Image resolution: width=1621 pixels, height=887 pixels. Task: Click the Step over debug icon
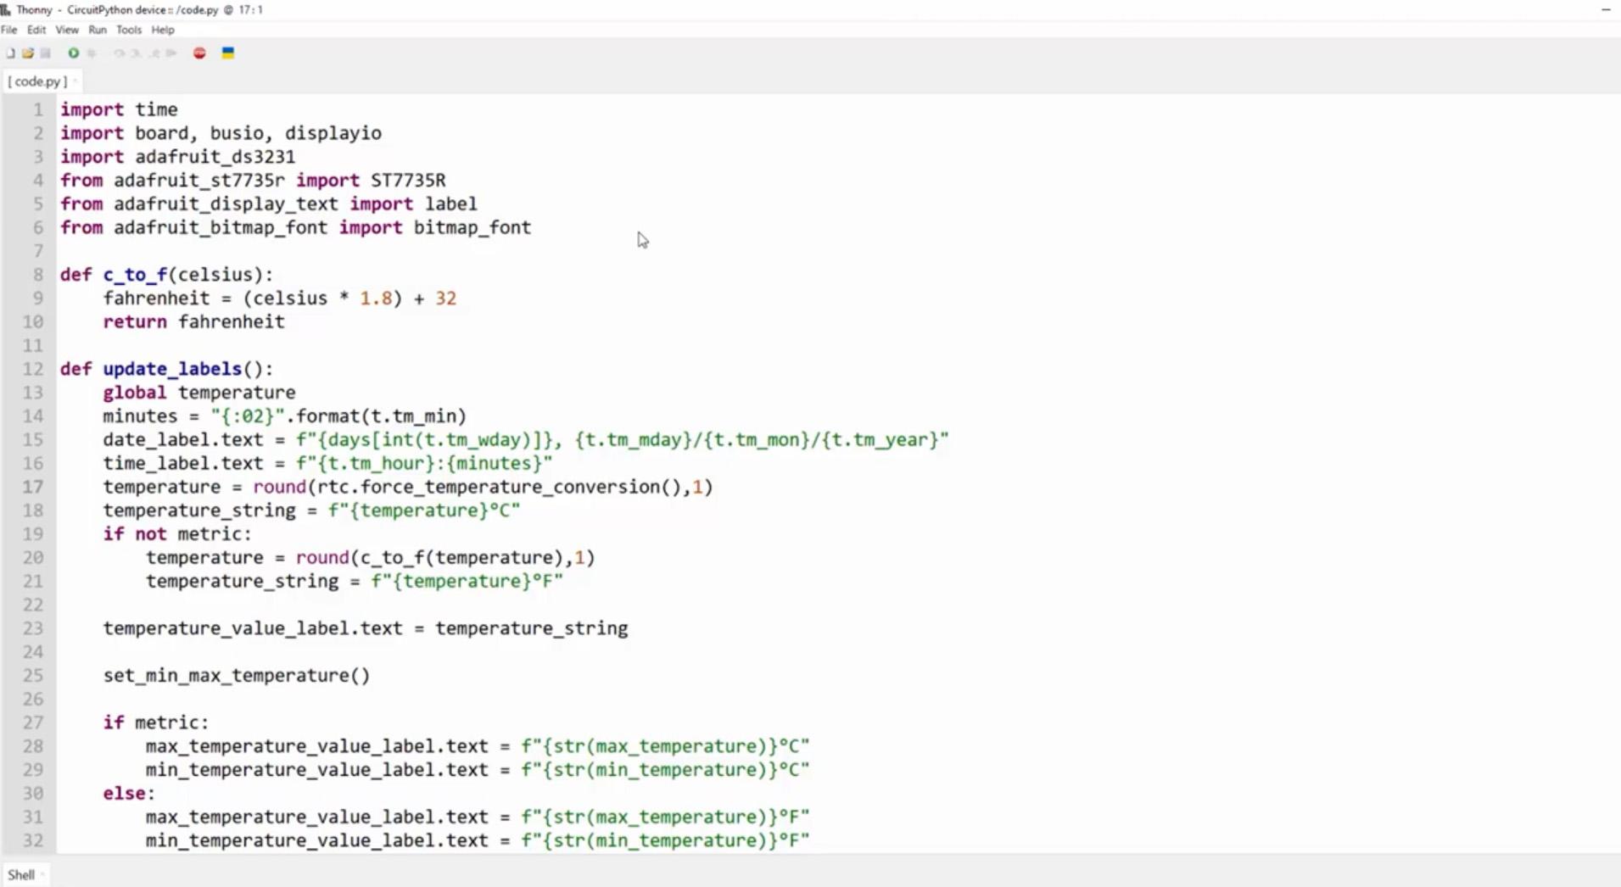point(119,53)
